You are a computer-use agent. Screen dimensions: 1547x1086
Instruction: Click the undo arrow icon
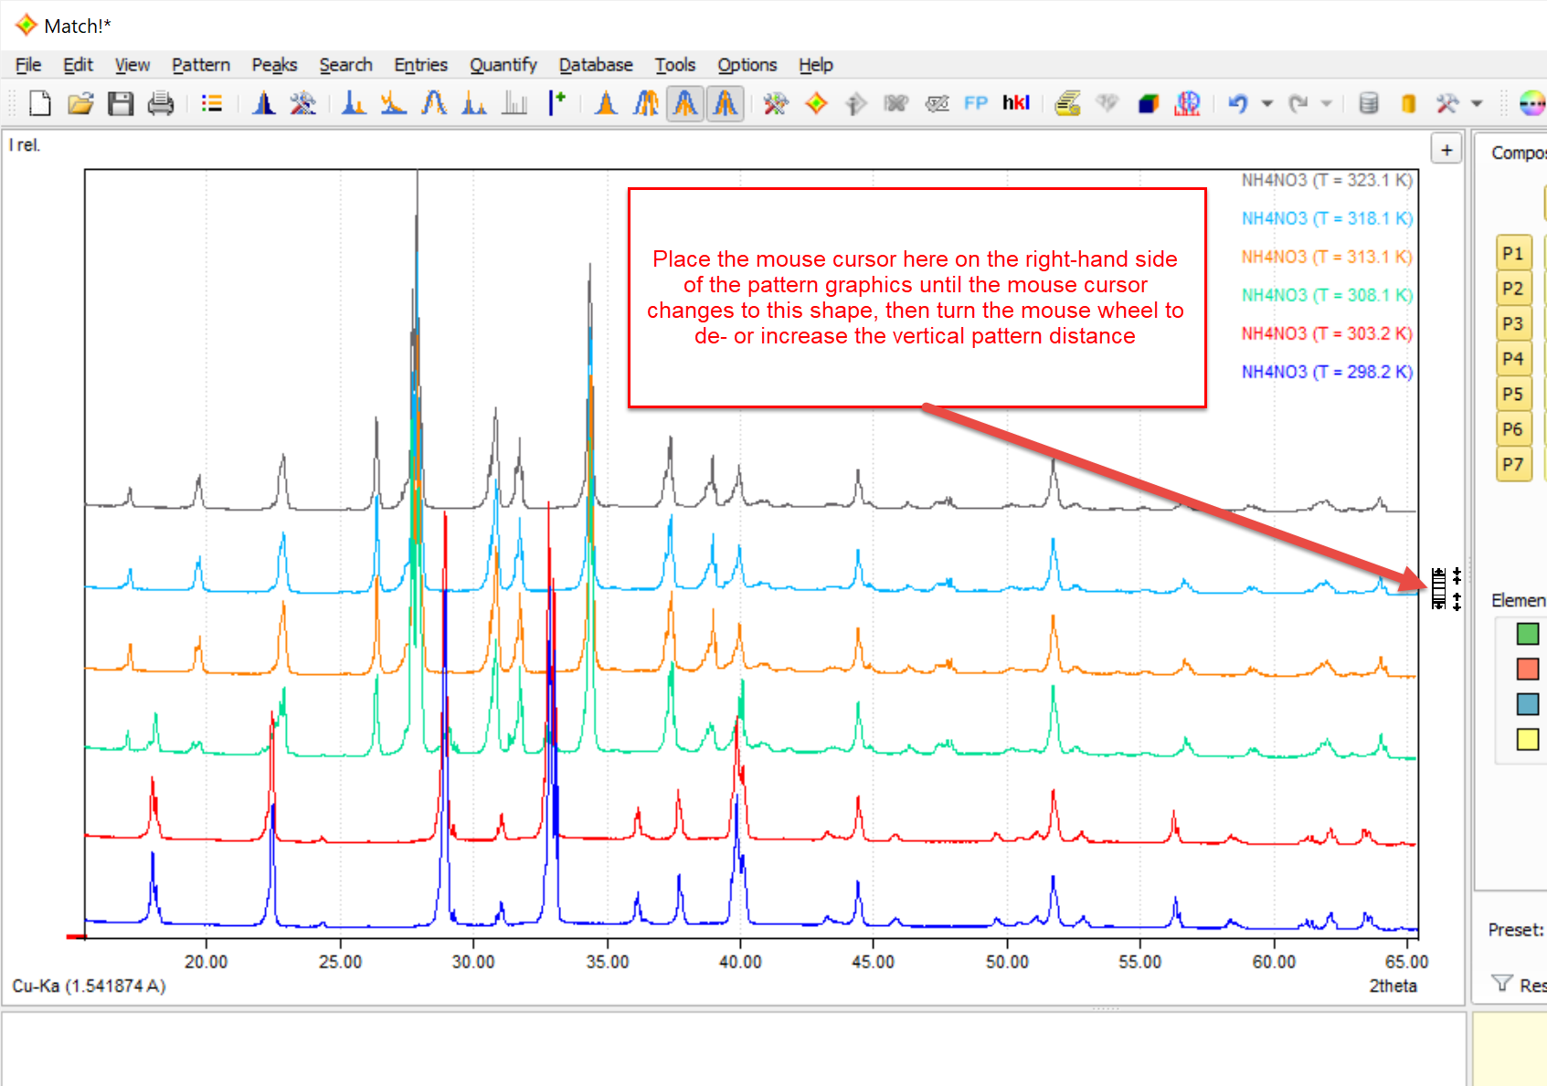1237,103
